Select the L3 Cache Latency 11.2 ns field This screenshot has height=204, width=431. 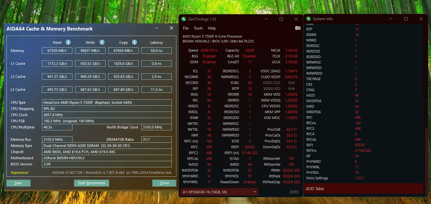[157, 90]
